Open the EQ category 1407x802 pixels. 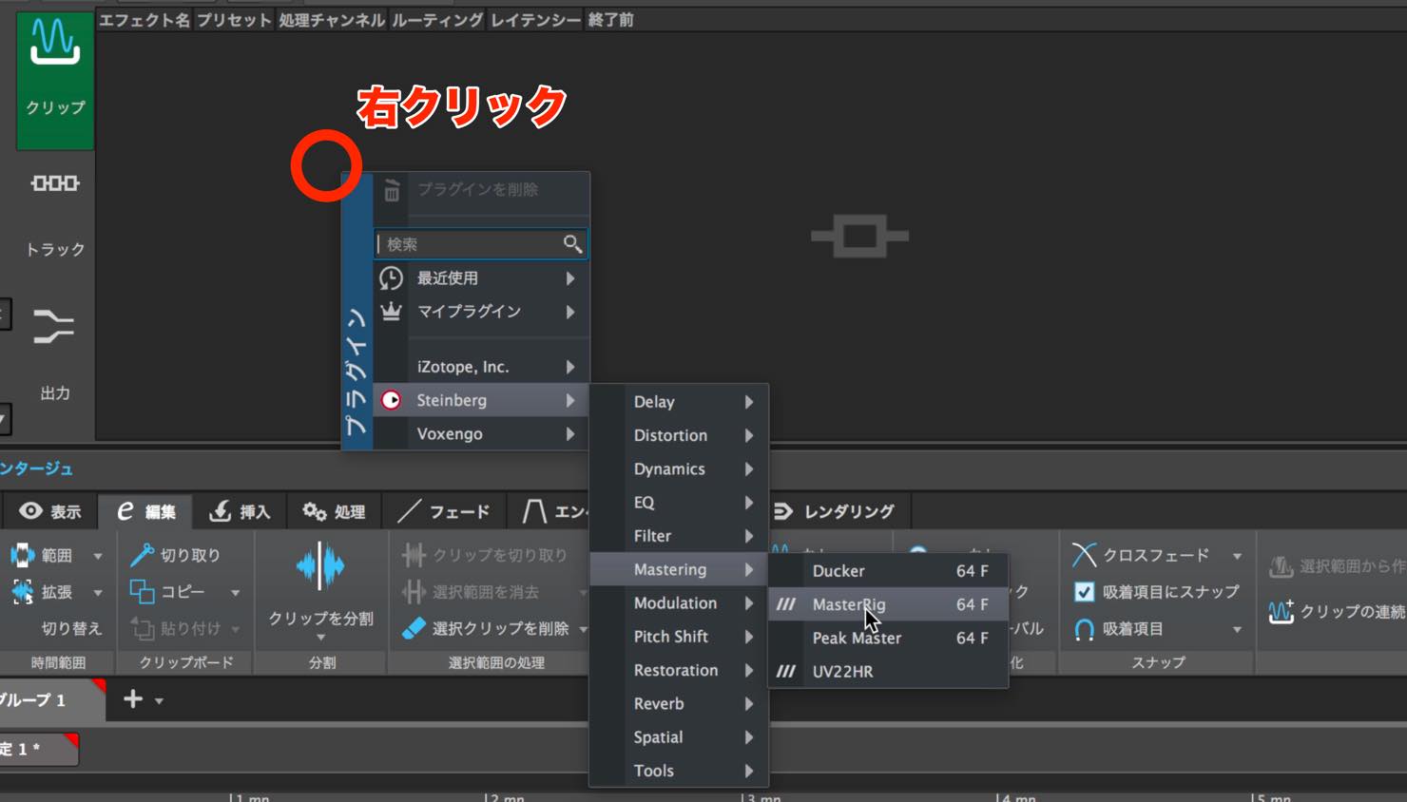679,503
